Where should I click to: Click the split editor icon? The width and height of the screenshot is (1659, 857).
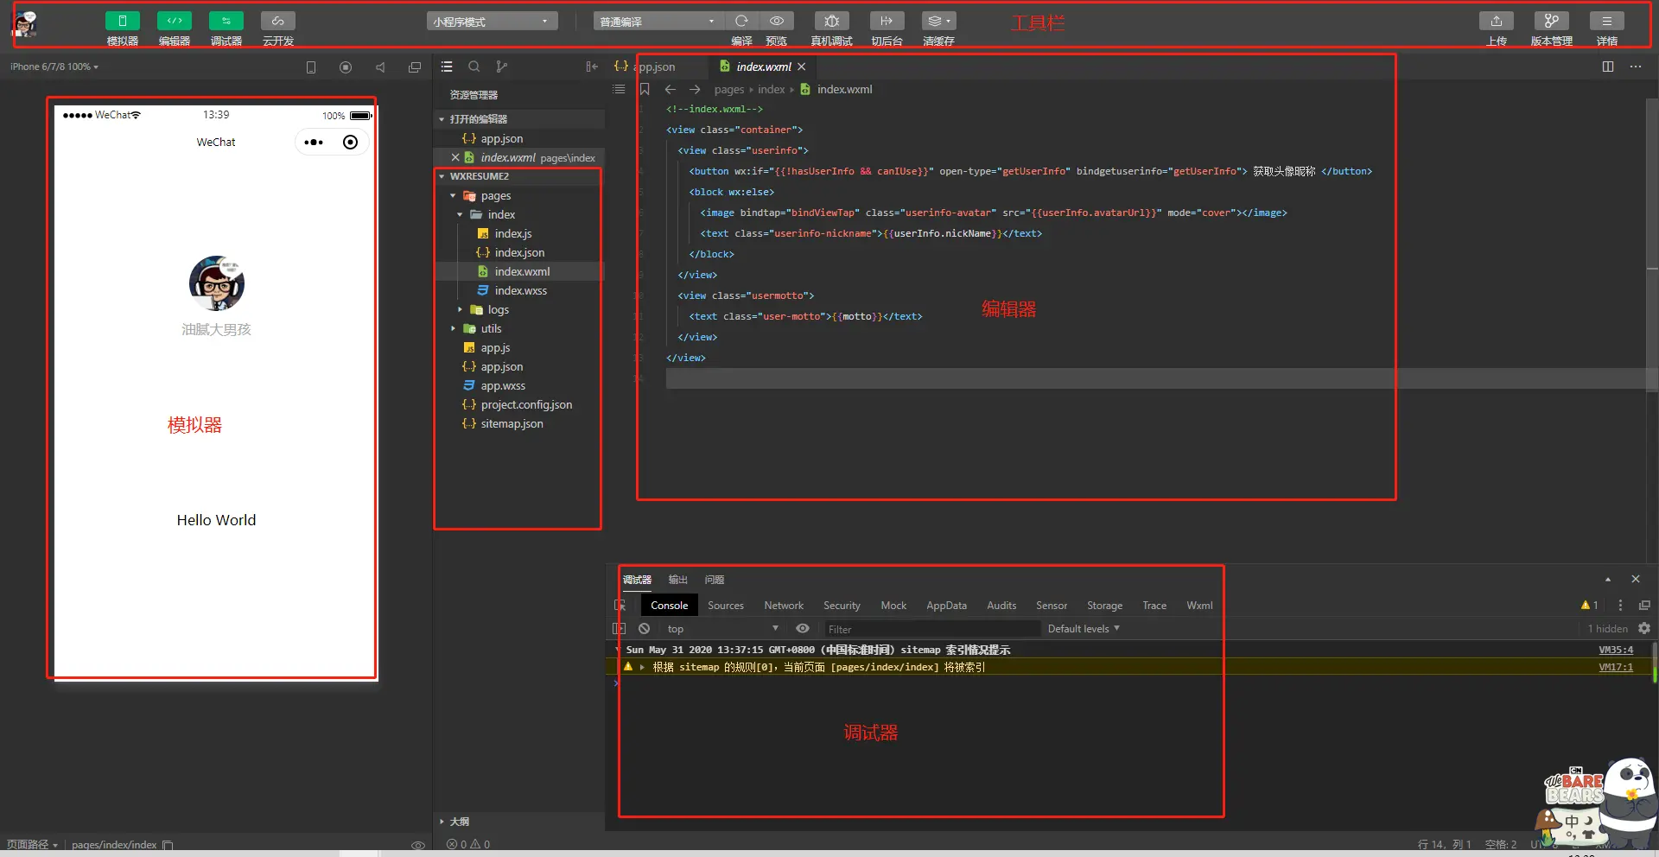[1608, 67]
